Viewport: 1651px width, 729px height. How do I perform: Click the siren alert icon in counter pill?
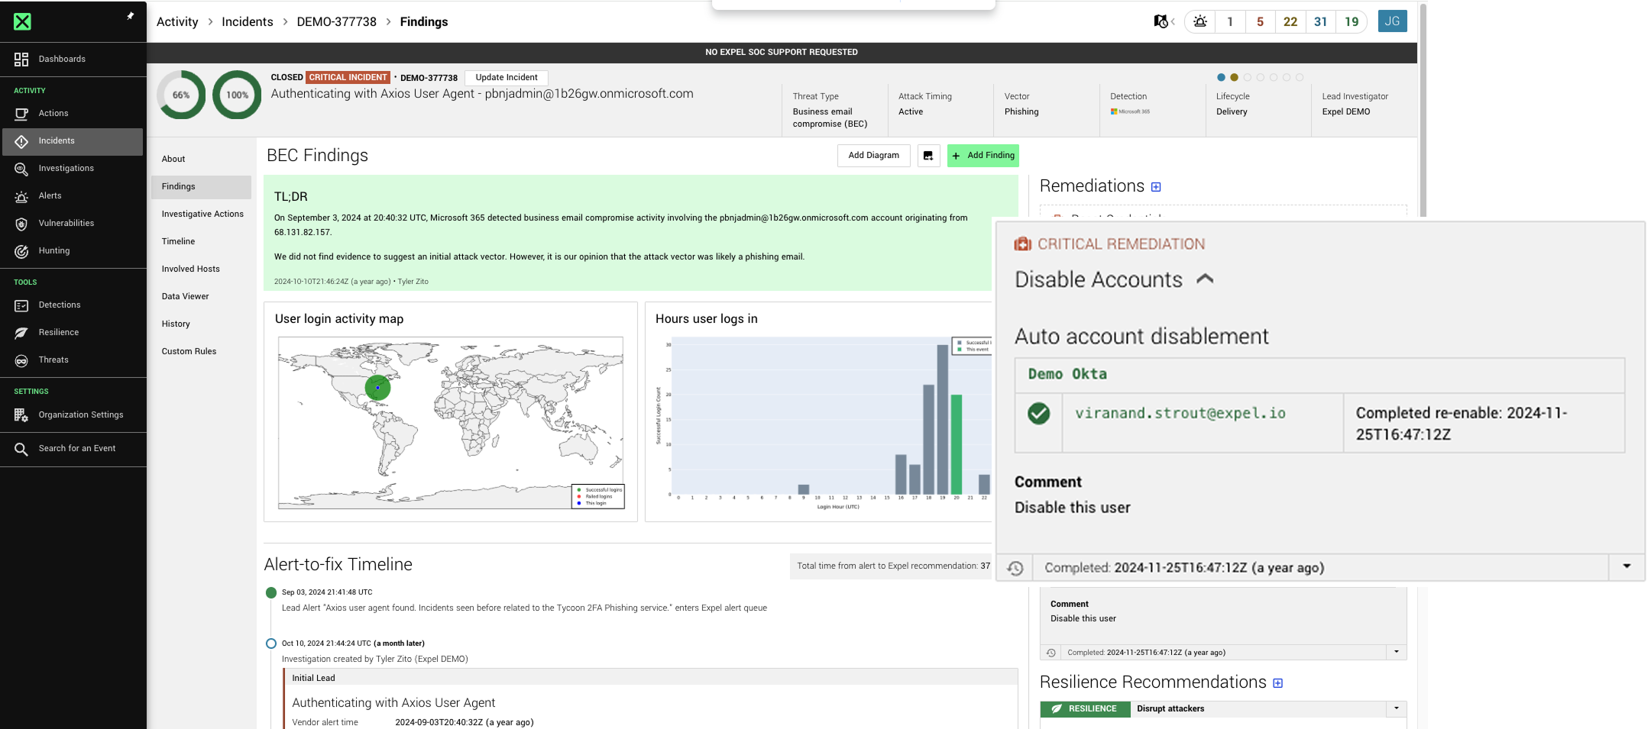click(1200, 21)
